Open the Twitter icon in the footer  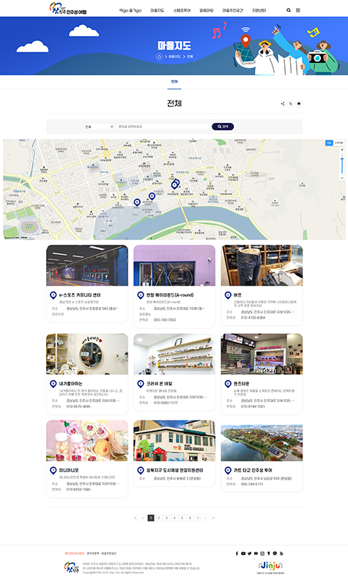click(x=249, y=554)
